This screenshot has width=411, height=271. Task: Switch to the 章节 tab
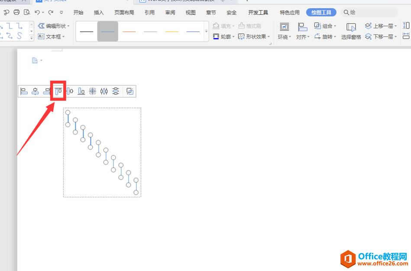tap(211, 12)
